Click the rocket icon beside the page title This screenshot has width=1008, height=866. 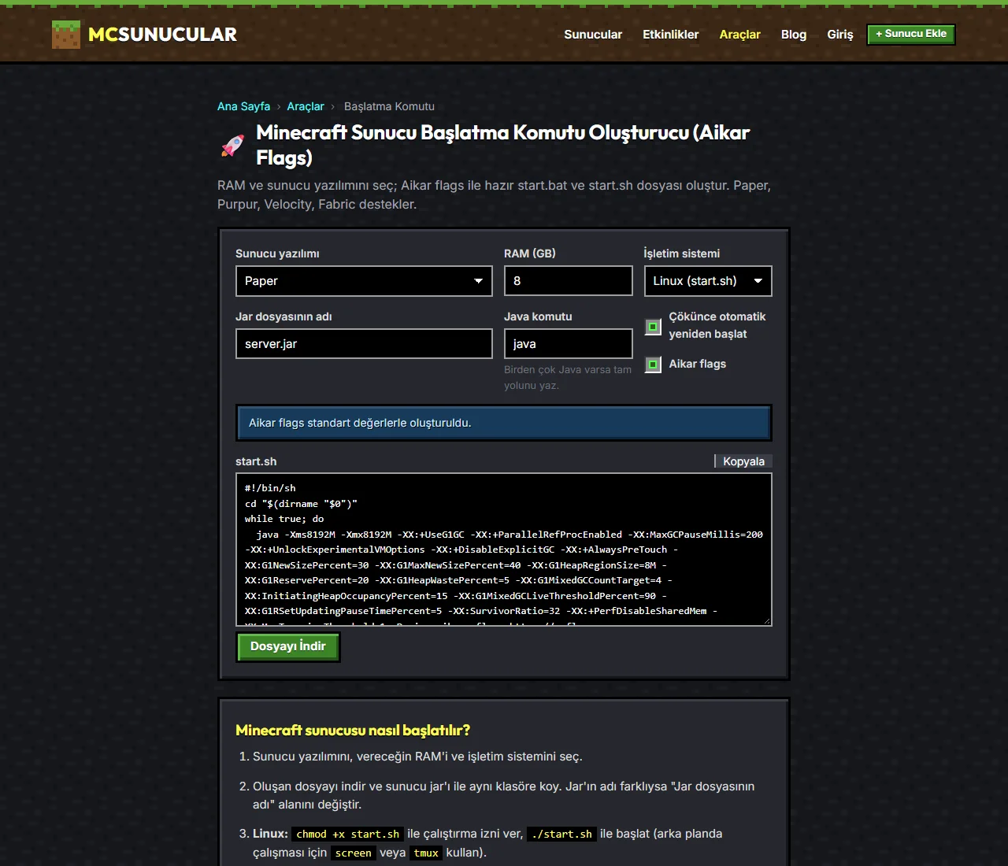click(232, 146)
